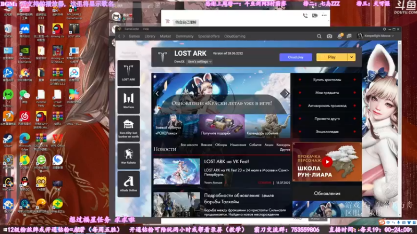Click the yellow Play button
The image size is (417, 234).
click(332, 57)
